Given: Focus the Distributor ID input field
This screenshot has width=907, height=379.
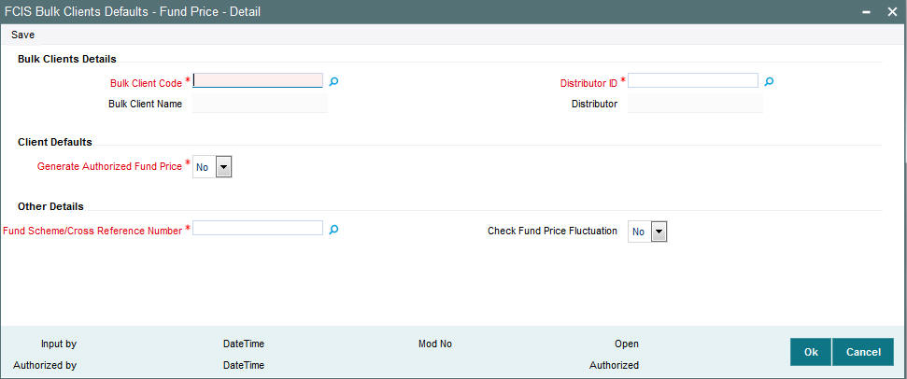Looking at the screenshot, I should (x=693, y=80).
